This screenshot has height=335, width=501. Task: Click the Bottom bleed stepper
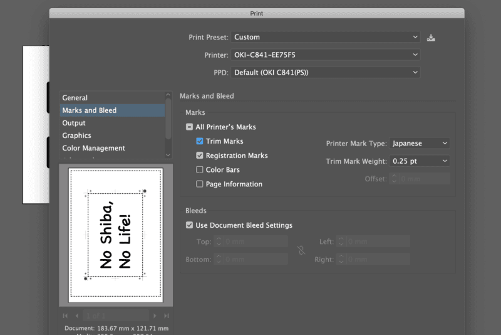[x=219, y=259]
